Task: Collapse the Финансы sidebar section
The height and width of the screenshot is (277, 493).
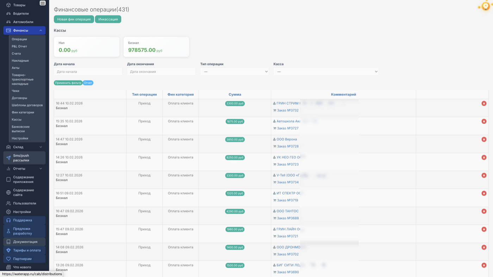Action: pyautogui.click(x=40, y=31)
